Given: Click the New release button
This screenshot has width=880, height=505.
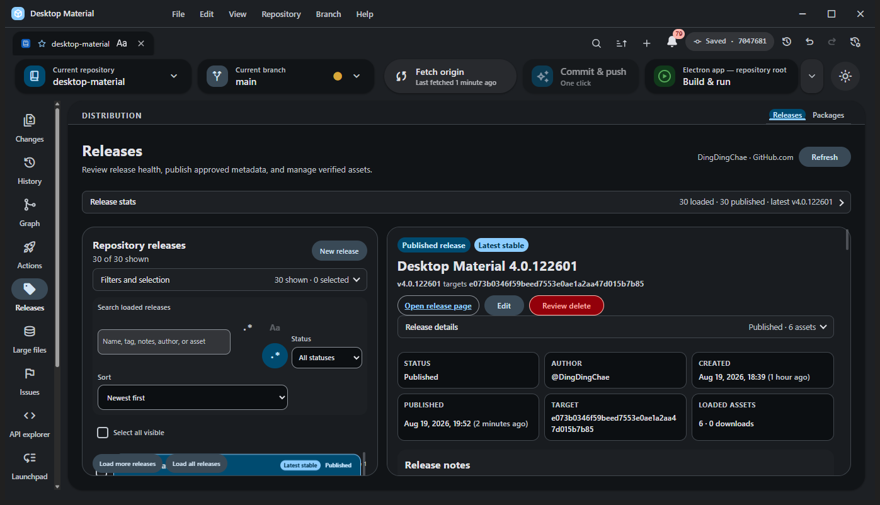Looking at the screenshot, I should (x=339, y=251).
